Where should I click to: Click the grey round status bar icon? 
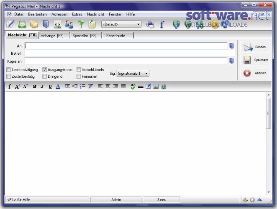pos(252,200)
